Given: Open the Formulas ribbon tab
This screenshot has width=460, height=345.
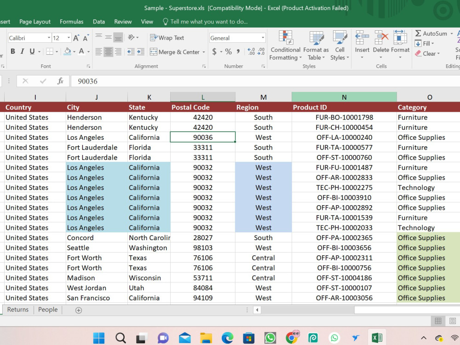Looking at the screenshot, I should [x=72, y=22].
